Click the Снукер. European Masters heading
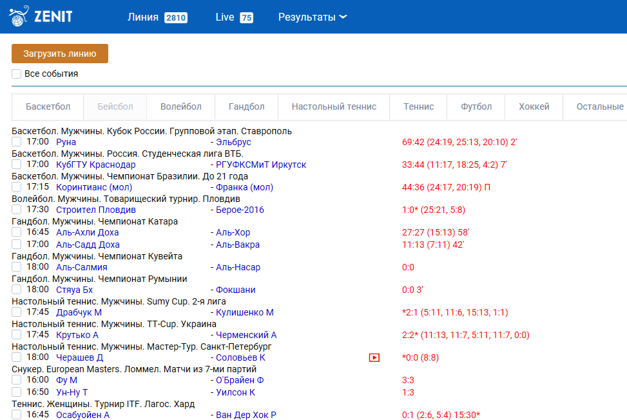 tap(134, 369)
